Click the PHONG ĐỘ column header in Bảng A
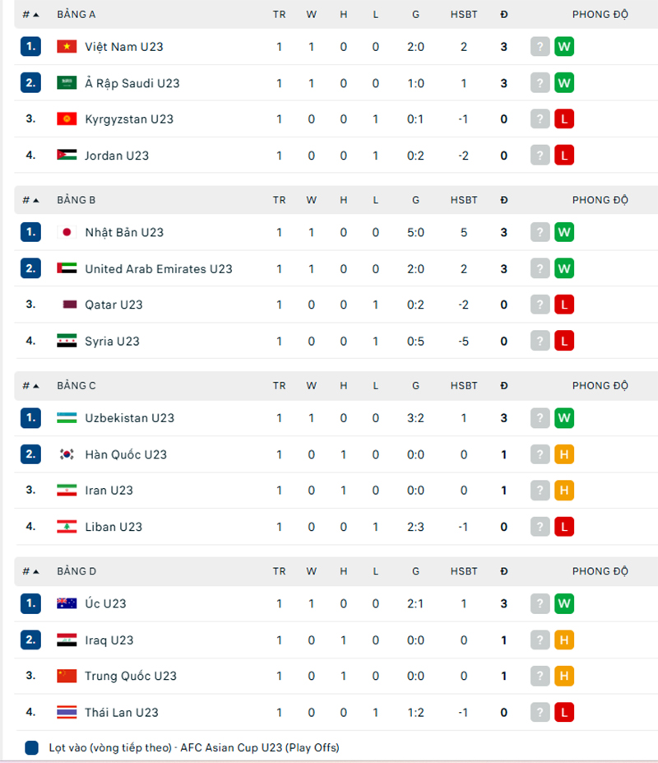 click(x=600, y=15)
